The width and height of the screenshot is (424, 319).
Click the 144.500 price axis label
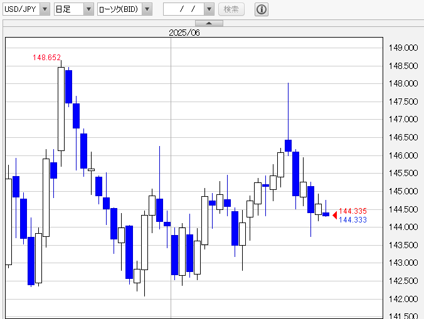(x=403, y=209)
